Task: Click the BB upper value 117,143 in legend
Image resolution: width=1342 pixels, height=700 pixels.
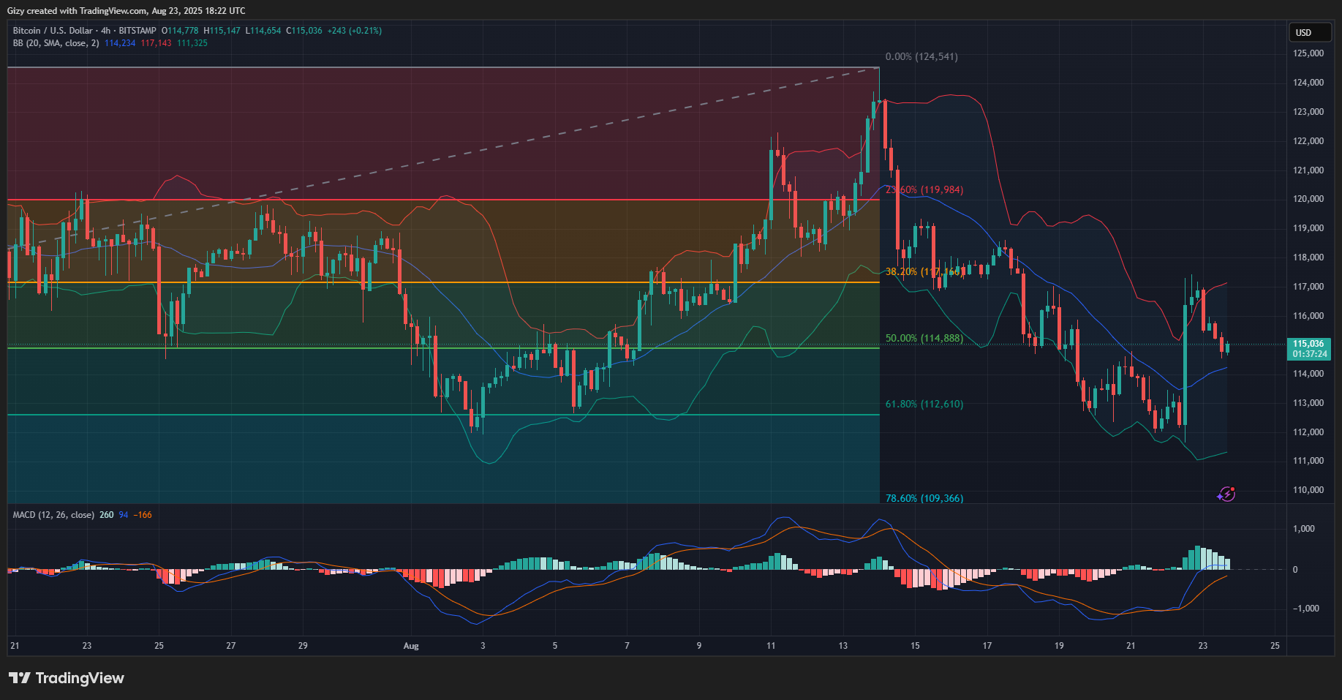Action: 156,43
